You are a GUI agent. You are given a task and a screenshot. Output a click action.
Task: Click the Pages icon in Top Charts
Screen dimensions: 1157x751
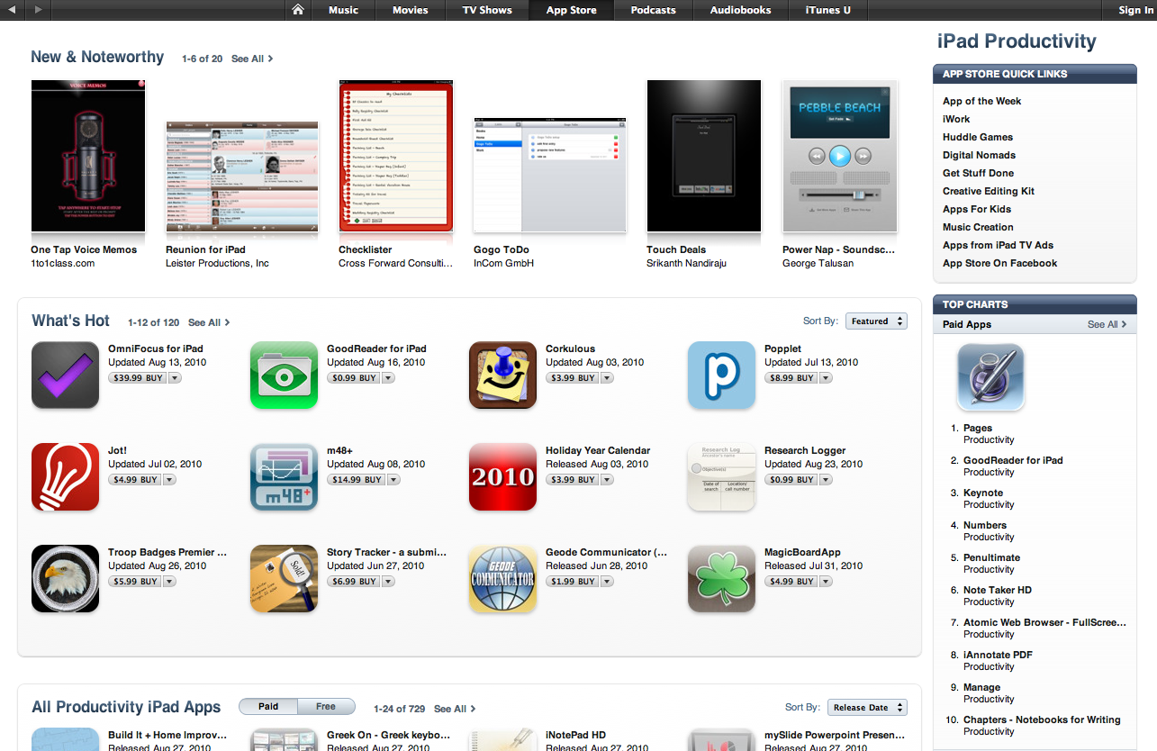click(x=990, y=377)
